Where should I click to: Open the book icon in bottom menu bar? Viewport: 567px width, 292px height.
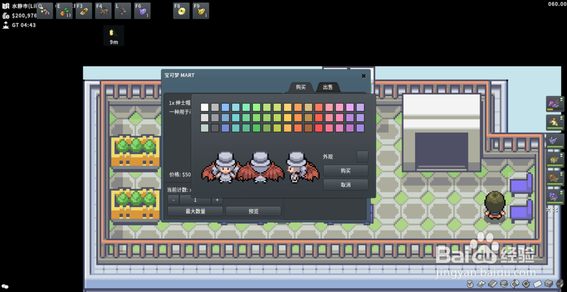pos(493,284)
